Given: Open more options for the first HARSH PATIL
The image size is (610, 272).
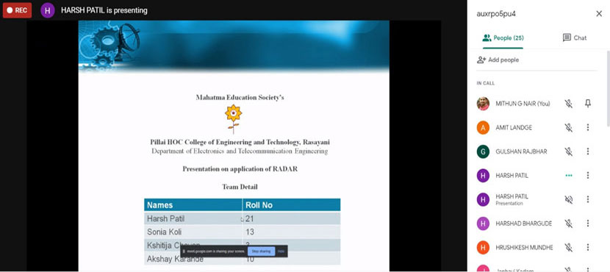Looking at the screenshot, I should point(588,176).
